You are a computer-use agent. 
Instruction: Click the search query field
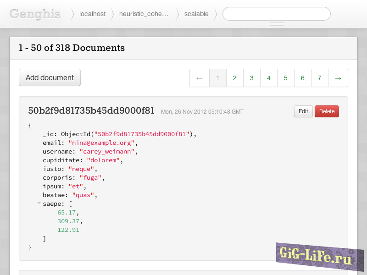click(276, 14)
